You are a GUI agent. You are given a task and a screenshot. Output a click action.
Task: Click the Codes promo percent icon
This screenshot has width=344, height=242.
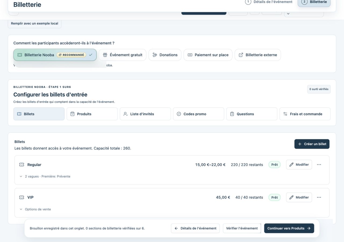[x=179, y=114]
